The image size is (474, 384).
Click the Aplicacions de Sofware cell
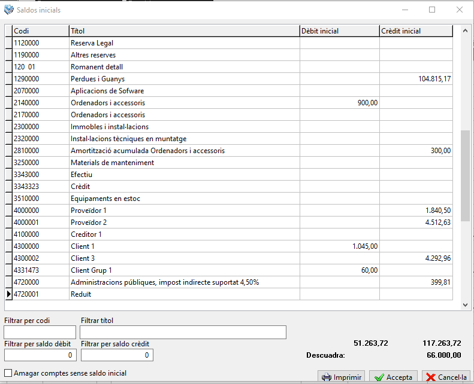click(x=185, y=91)
